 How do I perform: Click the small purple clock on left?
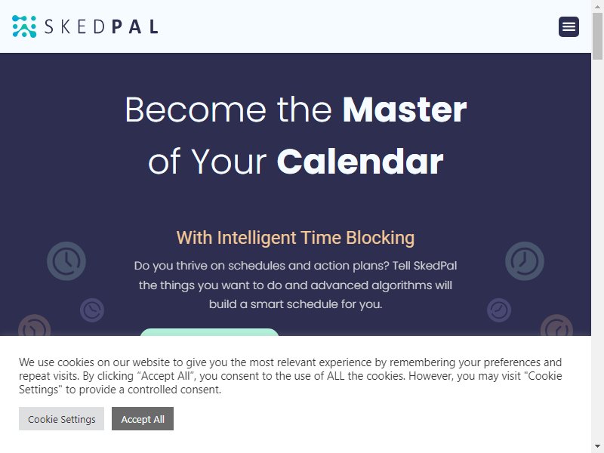(x=91, y=310)
